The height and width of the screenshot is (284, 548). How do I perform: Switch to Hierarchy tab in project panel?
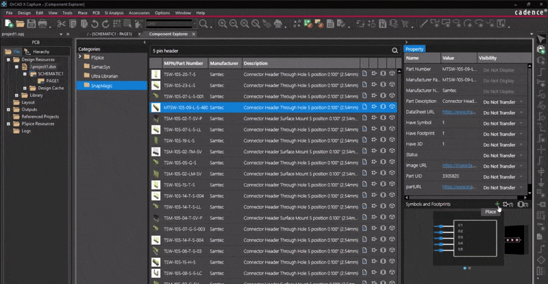coord(37,51)
